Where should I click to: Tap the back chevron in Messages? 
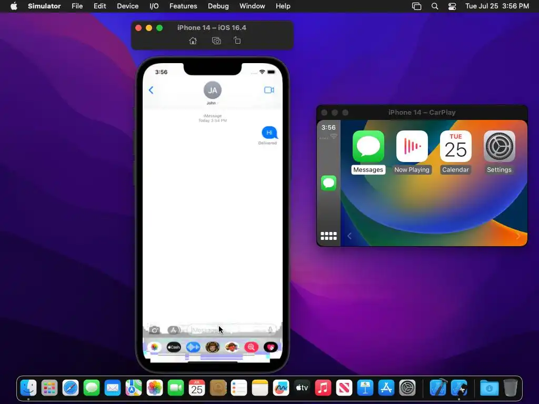pos(151,90)
